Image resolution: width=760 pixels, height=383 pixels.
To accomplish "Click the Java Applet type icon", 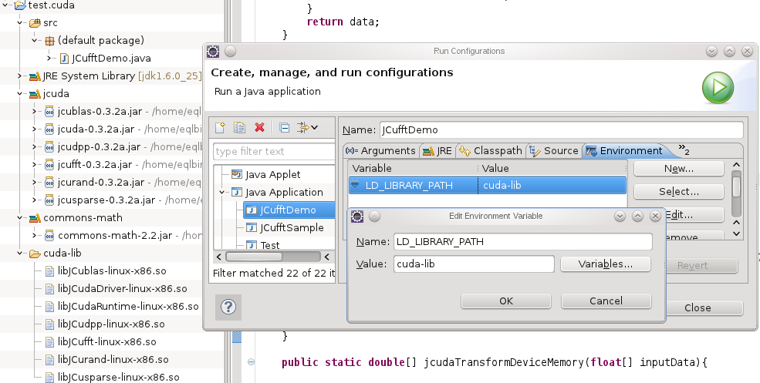I will click(237, 174).
